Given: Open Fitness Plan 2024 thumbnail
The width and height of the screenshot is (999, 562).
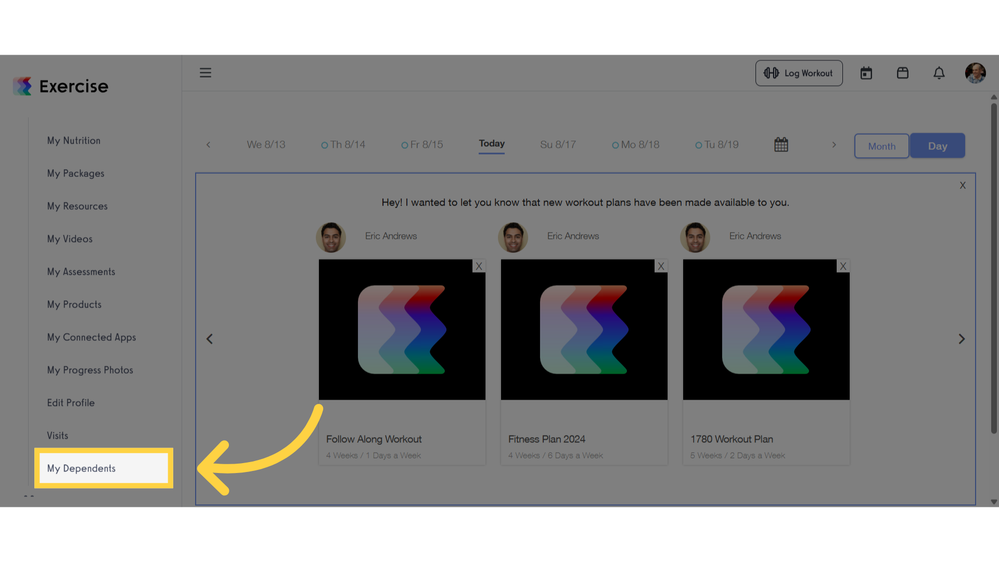Looking at the screenshot, I should tap(584, 330).
